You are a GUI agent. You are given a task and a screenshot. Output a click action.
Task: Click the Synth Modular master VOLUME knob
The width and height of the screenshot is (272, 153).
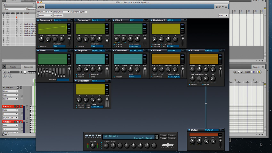[93, 146]
